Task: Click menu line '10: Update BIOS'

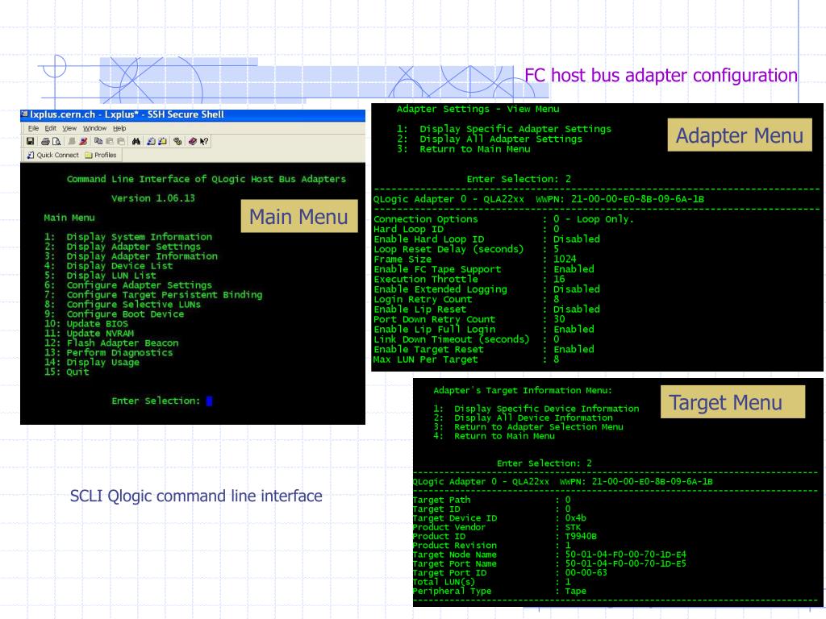Action: (x=86, y=324)
